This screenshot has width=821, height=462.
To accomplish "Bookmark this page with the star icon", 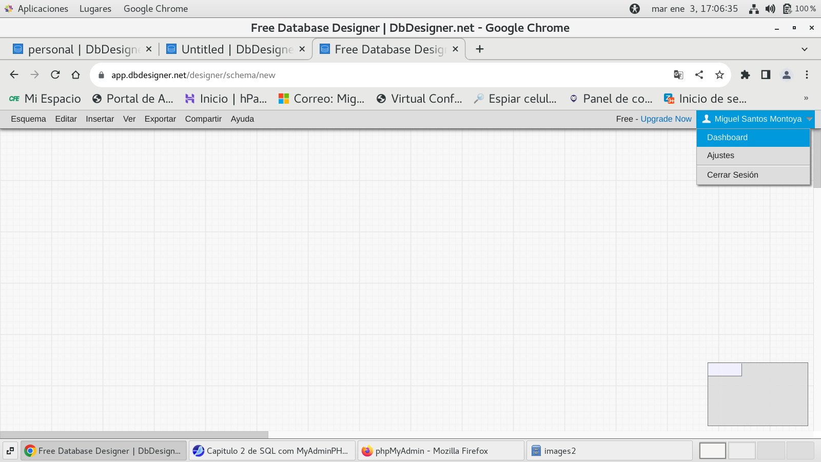I will tap(719, 75).
